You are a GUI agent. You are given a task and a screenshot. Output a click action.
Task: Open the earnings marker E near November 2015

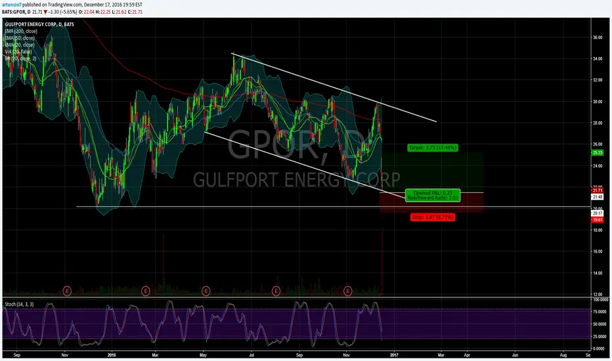click(67, 291)
